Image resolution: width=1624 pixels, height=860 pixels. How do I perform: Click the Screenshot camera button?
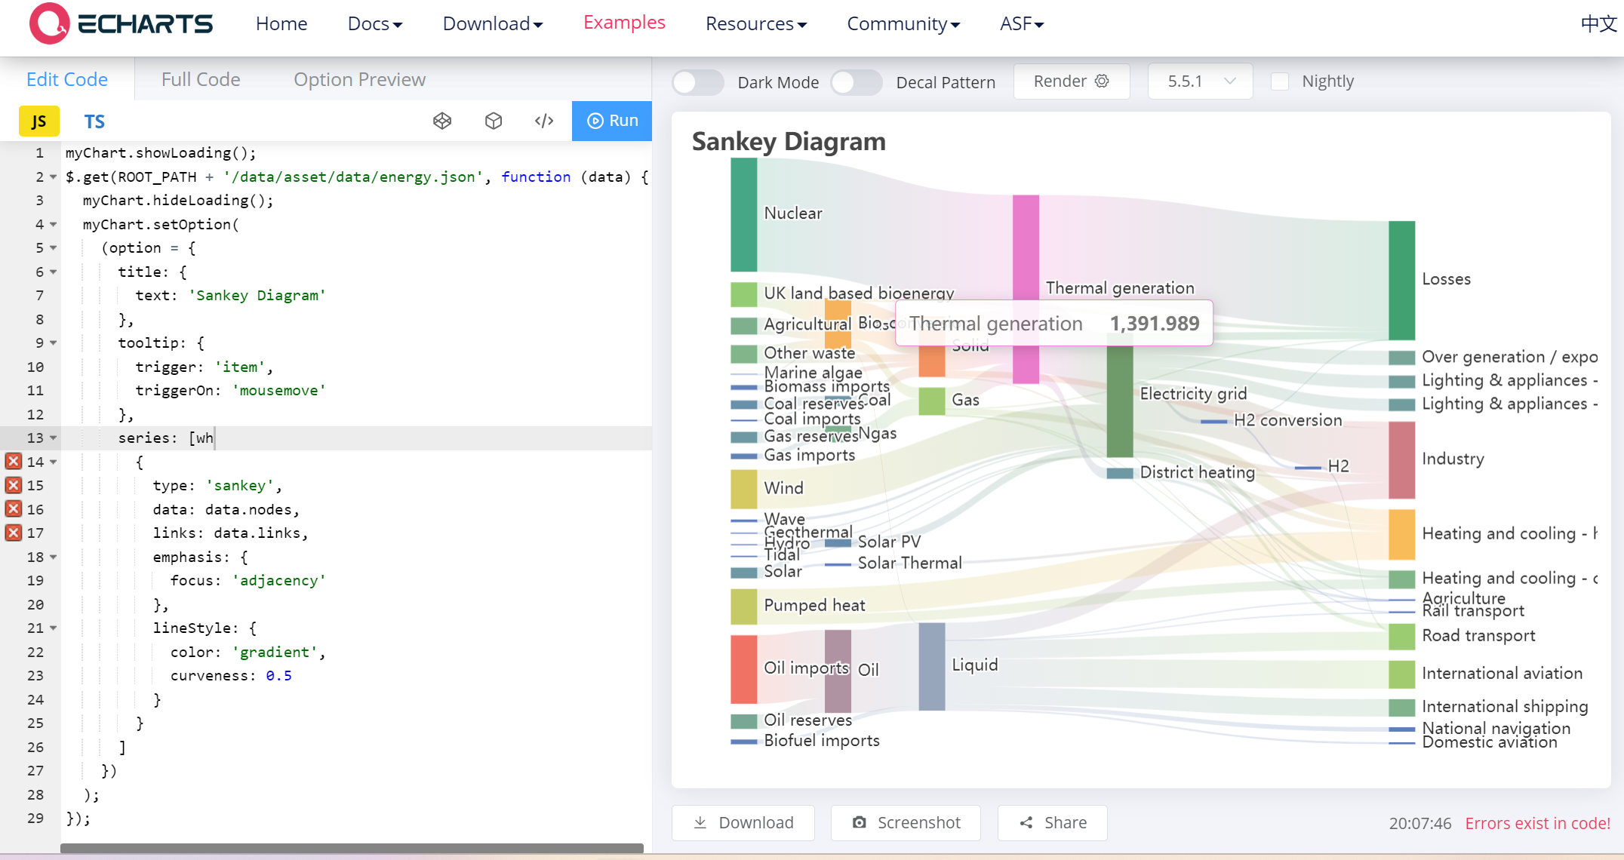906,822
